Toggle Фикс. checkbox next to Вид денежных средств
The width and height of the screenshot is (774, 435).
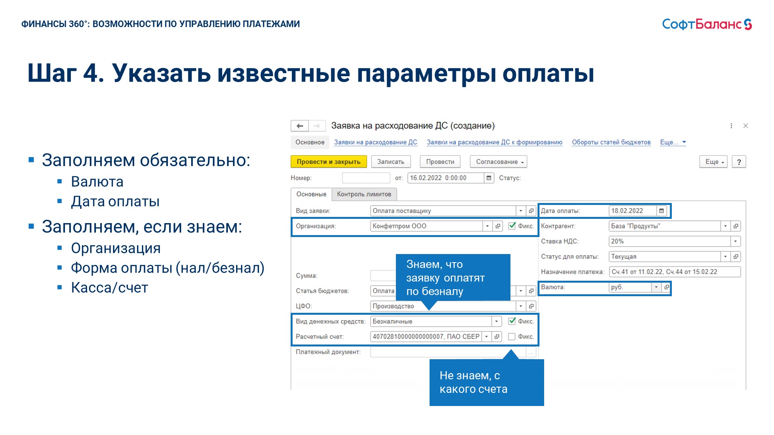[512, 321]
